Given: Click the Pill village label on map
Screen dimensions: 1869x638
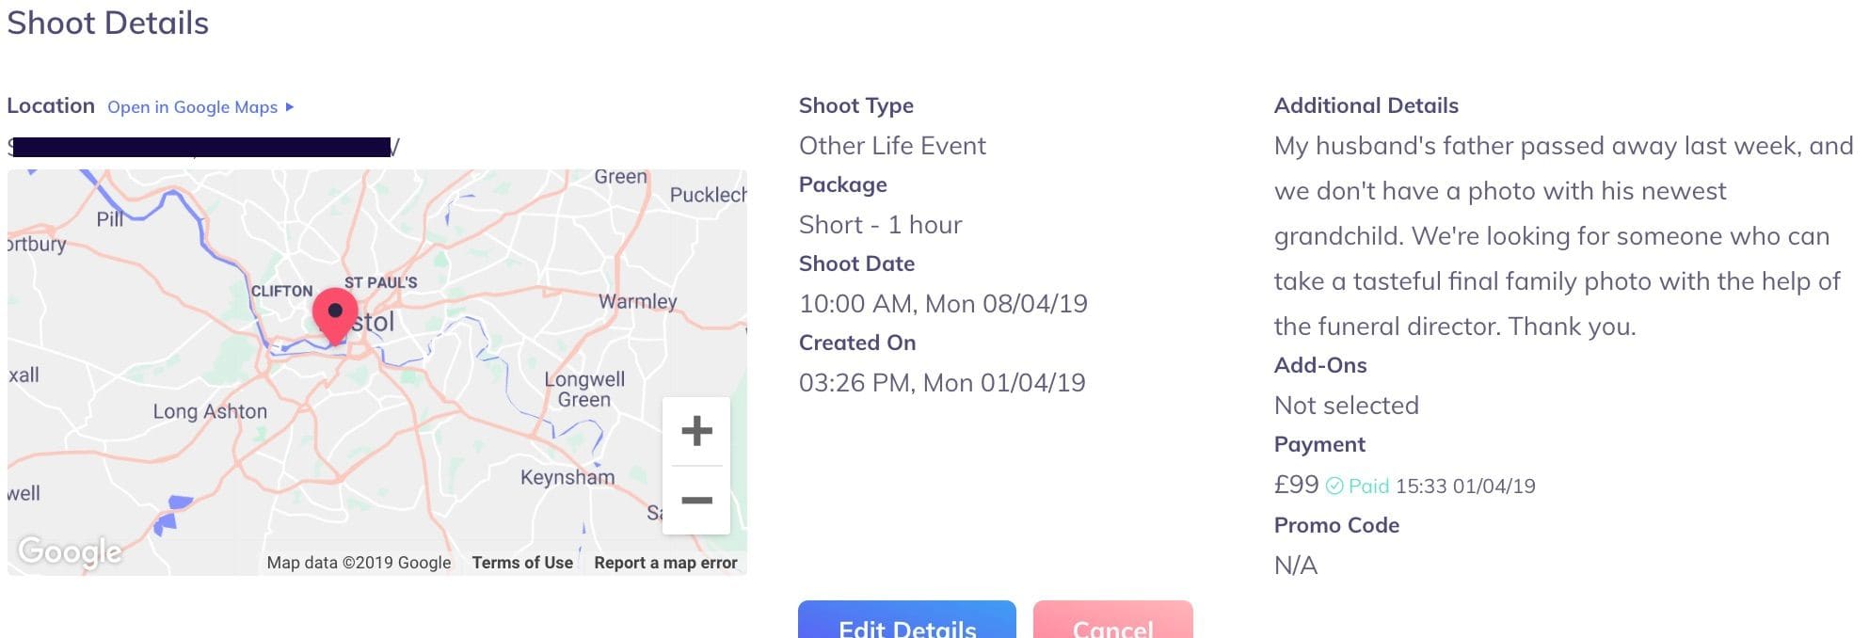Looking at the screenshot, I should [x=110, y=219].
